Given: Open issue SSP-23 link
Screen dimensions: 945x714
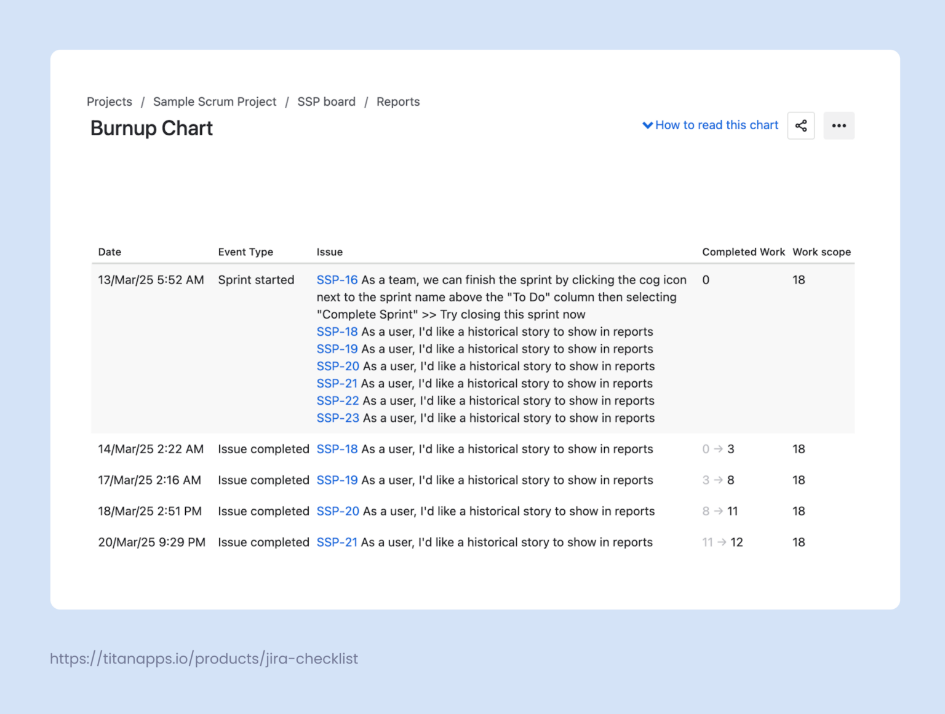Looking at the screenshot, I should (x=338, y=418).
